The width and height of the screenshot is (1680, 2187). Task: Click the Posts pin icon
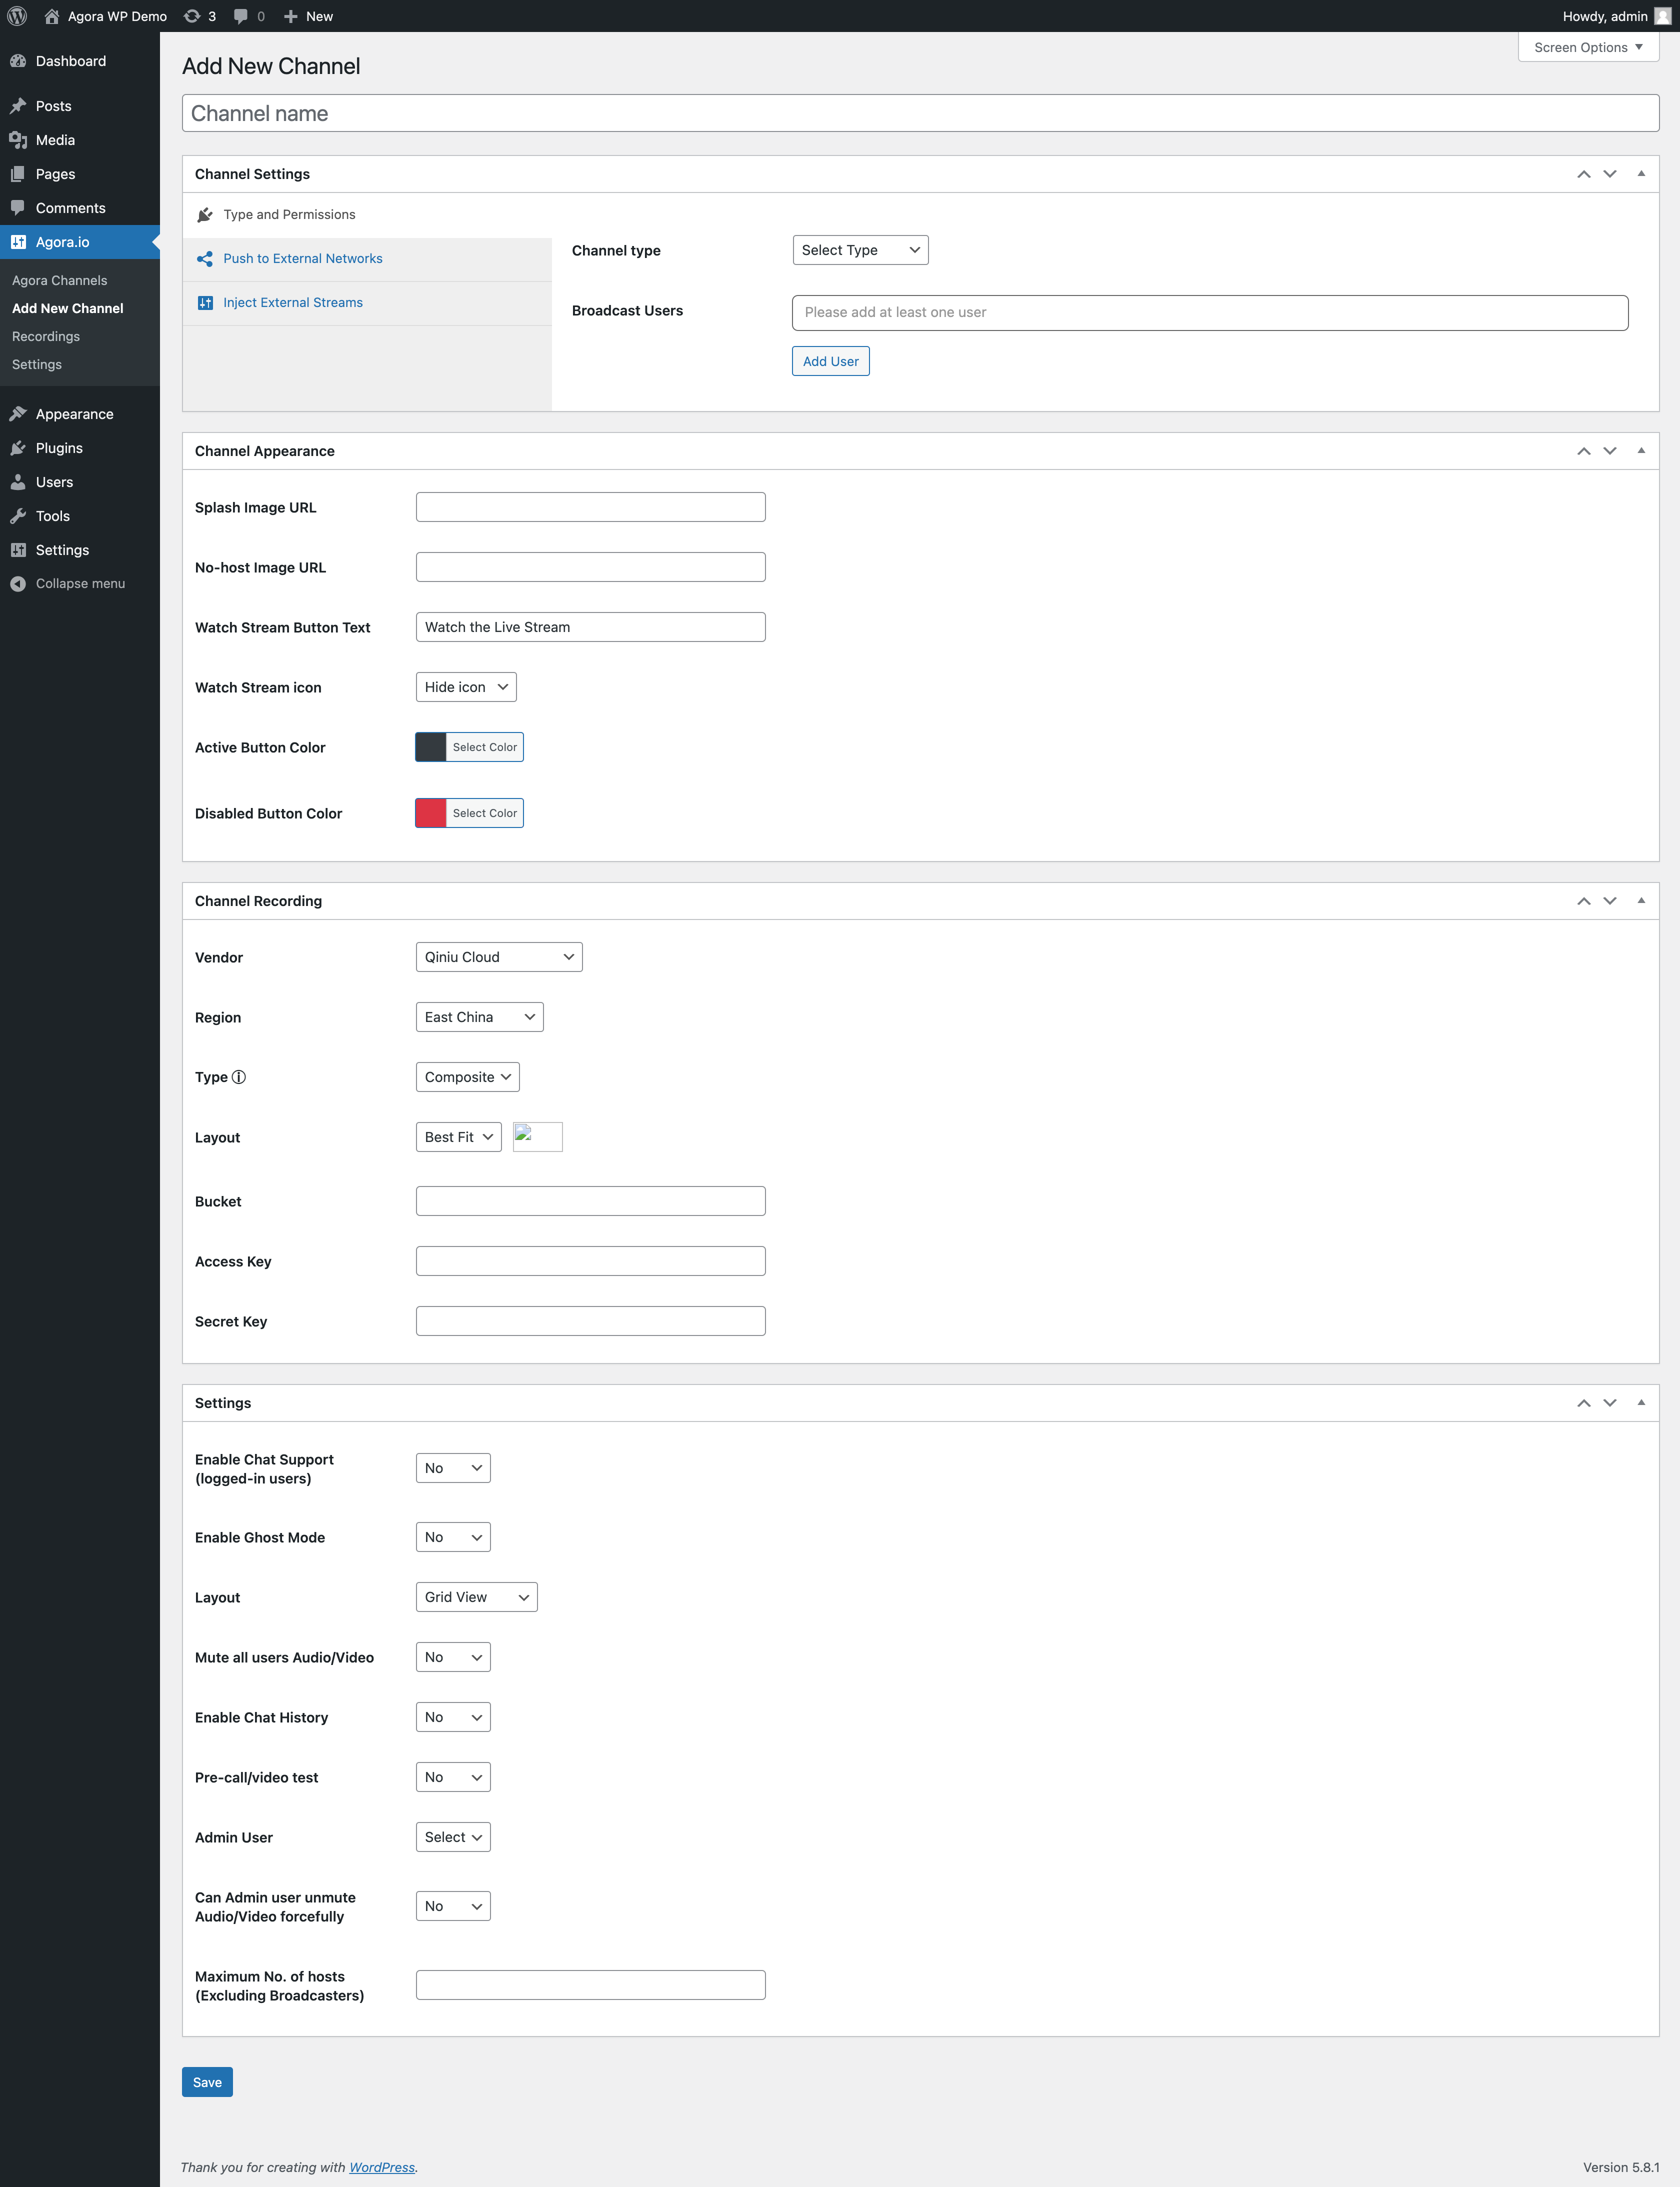(x=18, y=106)
